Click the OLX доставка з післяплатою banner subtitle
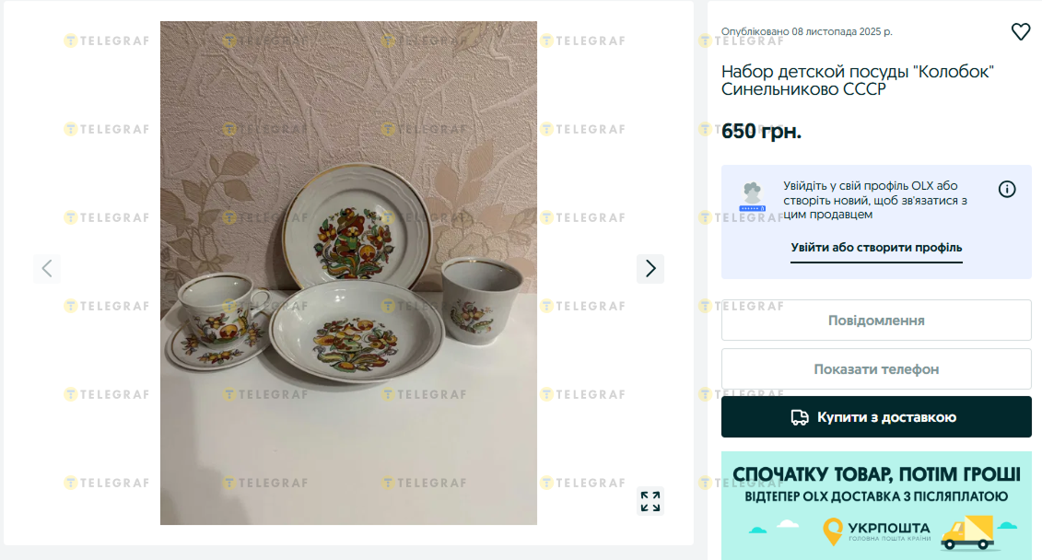The height and width of the screenshot is (560, 1042). click(x=876, y=496)
